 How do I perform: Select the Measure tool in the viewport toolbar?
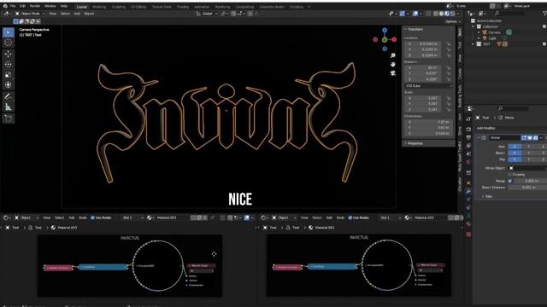click(9, 107)
